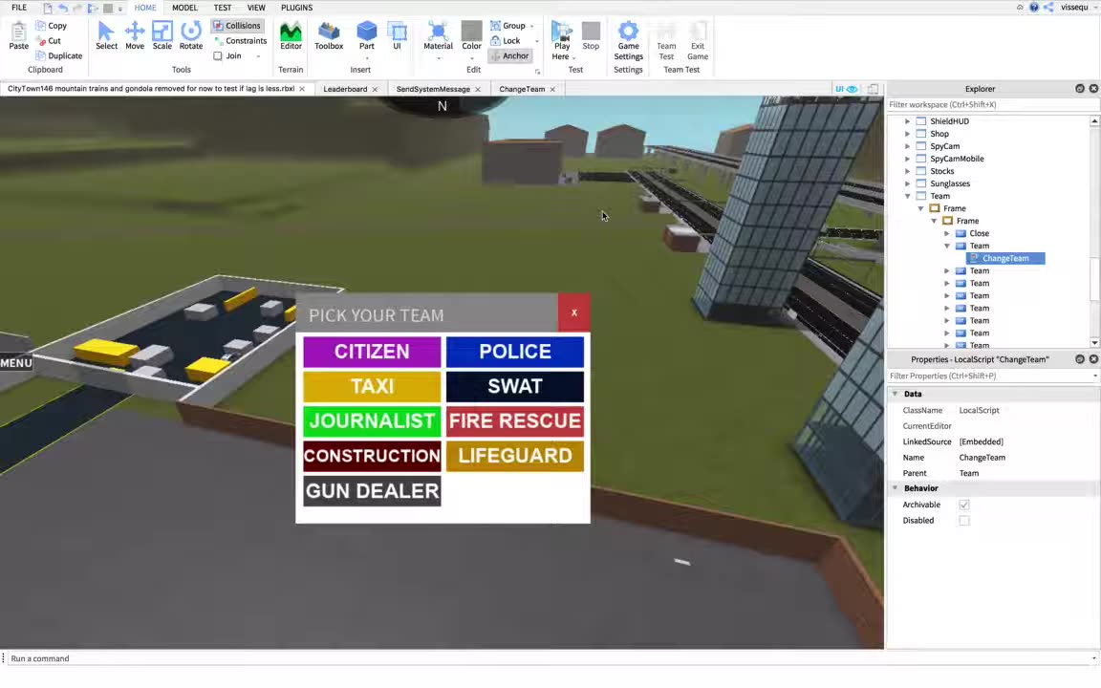Click the help icon in title bar
Viewport: 1101px width, 688px height.
coord(1033,7)
